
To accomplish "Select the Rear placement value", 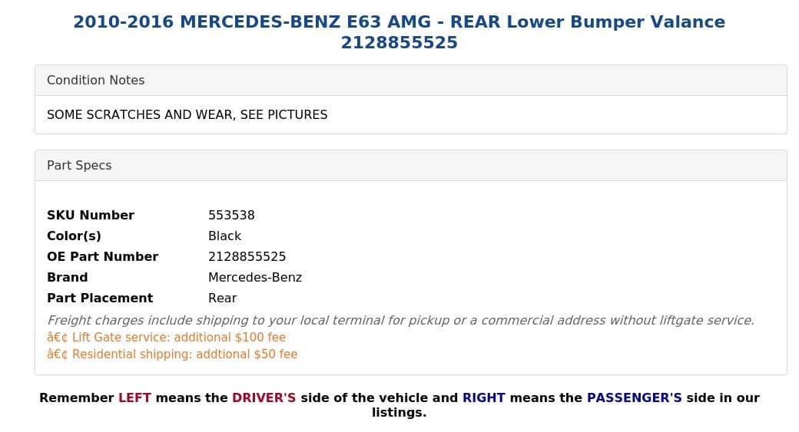I will [222, 298].
